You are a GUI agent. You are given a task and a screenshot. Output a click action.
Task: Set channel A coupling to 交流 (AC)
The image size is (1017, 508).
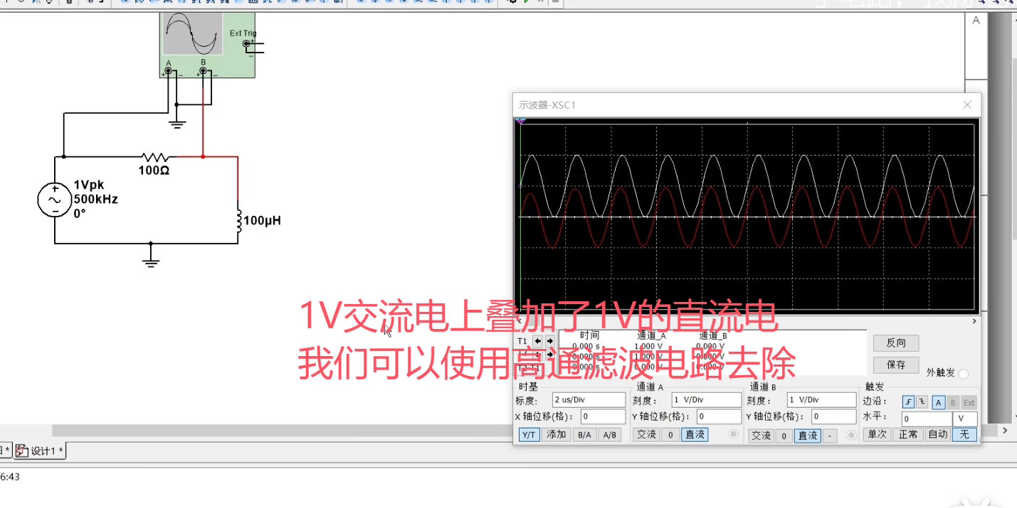tap(646, 435)
